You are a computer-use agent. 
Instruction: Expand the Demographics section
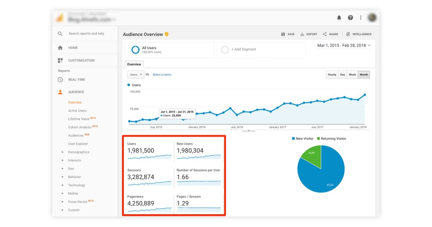[x=63, y=152]
